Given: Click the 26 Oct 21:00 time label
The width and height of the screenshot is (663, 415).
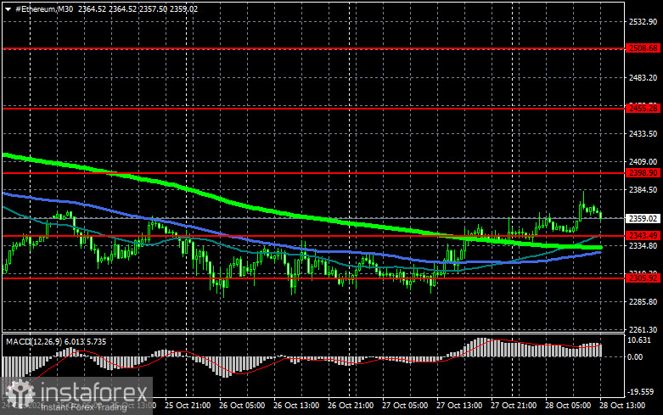Looking at the screenshot, I should coord(351,406).
